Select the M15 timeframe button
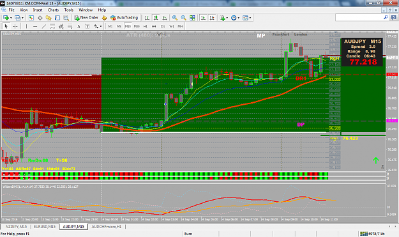Viewport: 399px width, 237px height. (x=128, y=26)
